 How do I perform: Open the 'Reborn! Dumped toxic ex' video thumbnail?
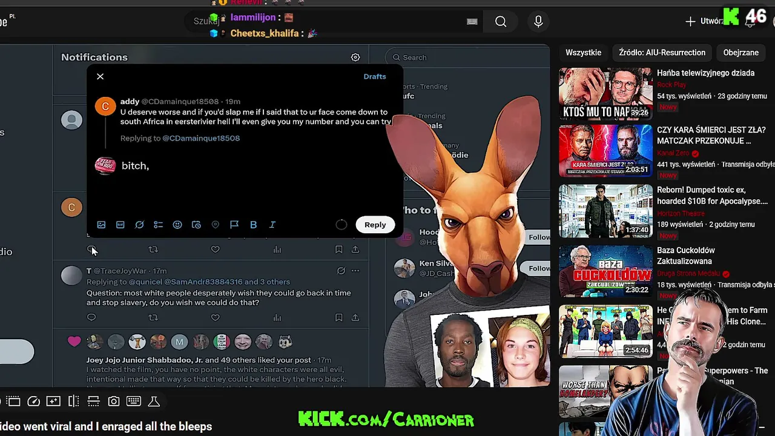605,211
